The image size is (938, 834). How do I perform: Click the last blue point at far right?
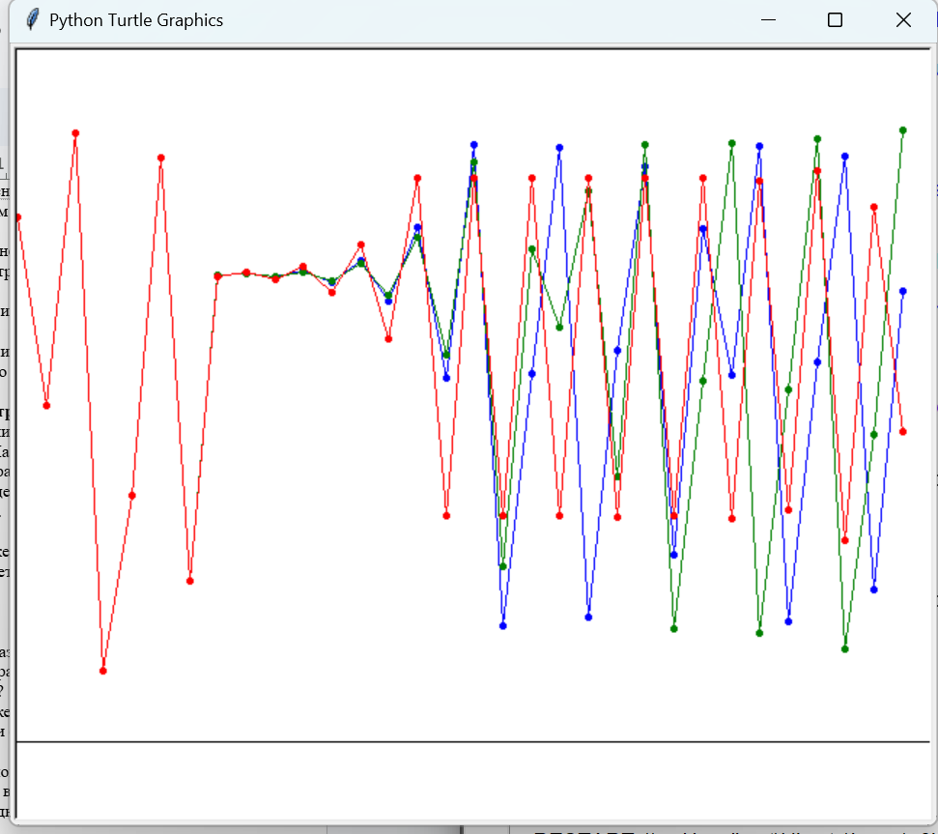903,291
